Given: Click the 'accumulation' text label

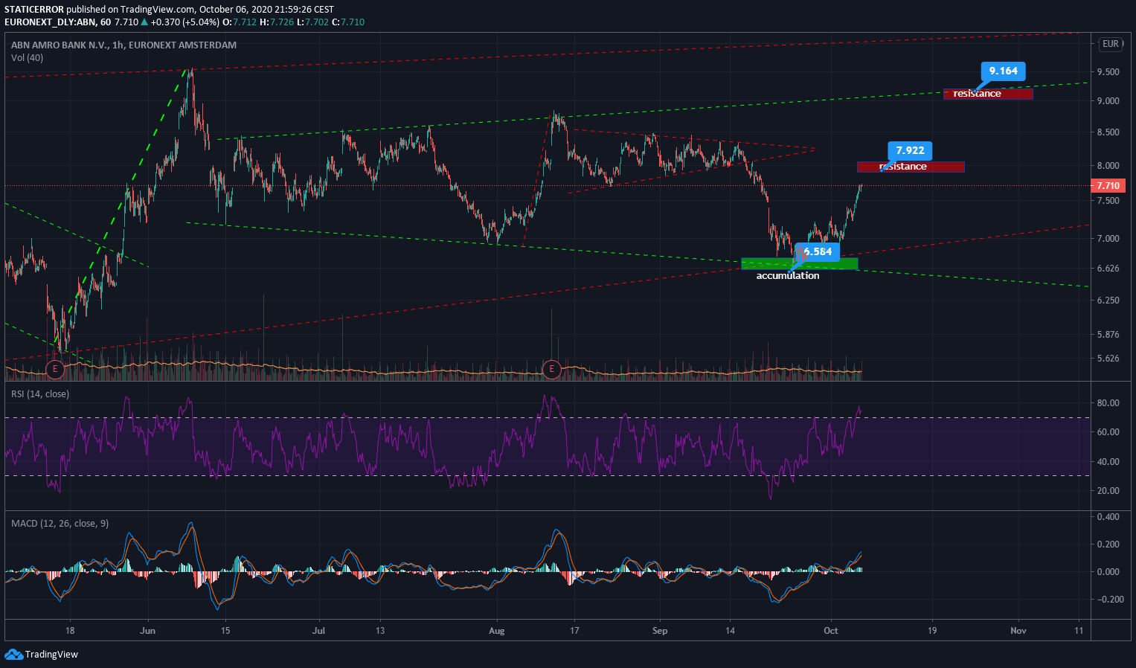Looking at the screenshot, I should click(788, 276).
